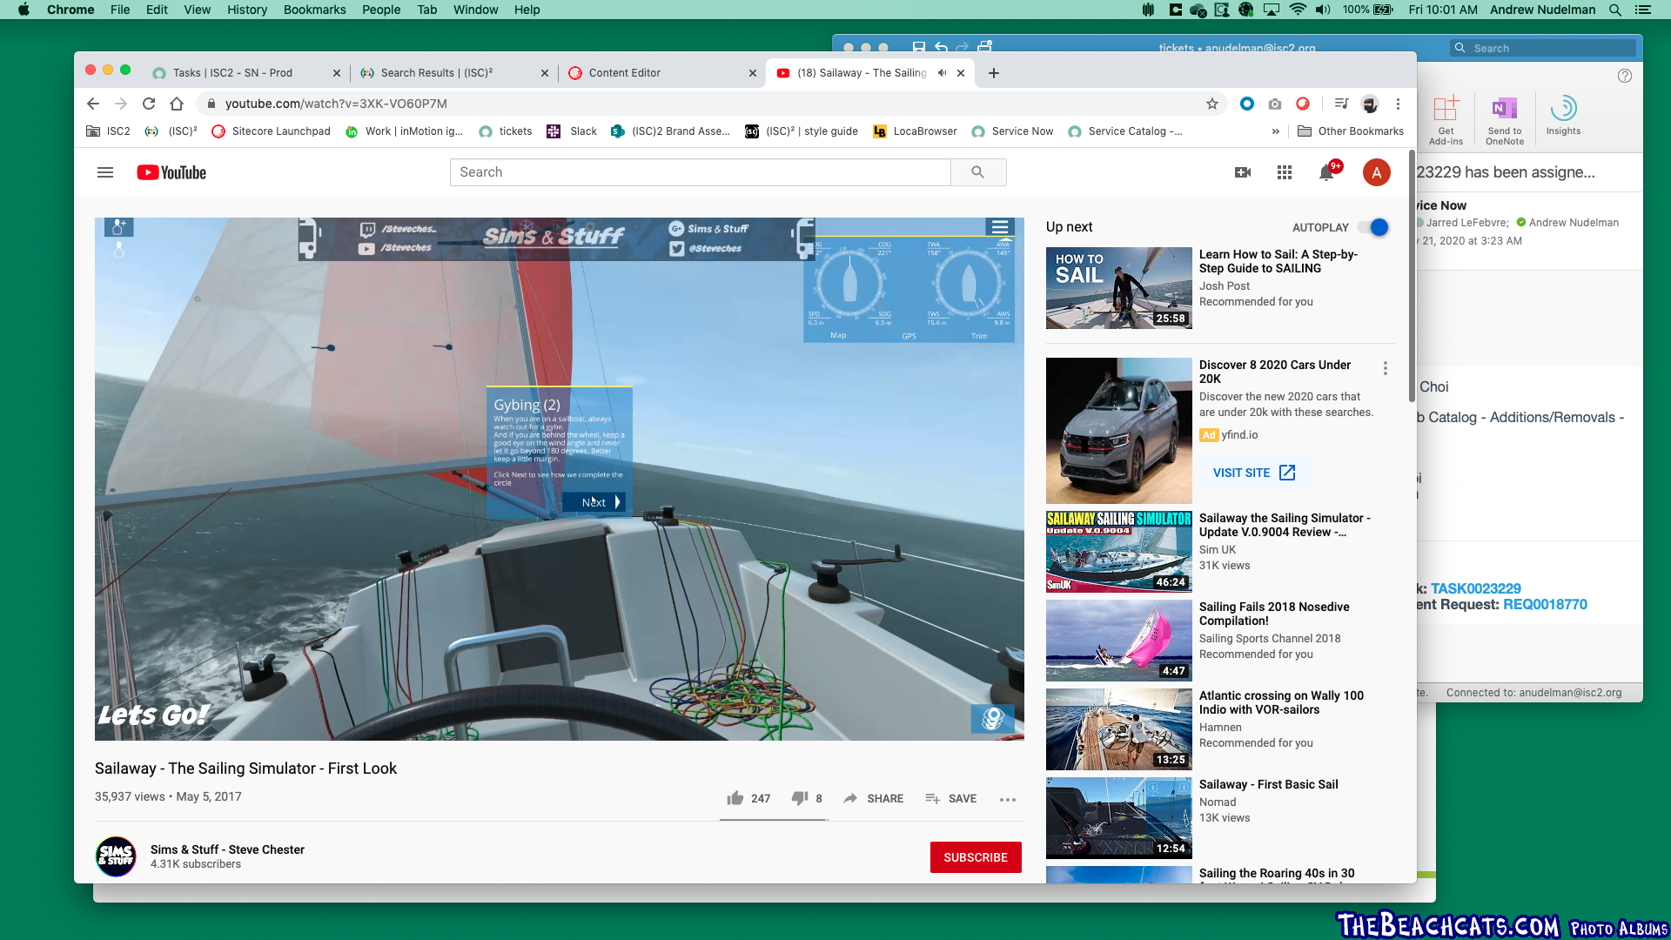Click the YouTube upload video icon
This screenshot has height=940, width=1671.
(1243, 172)
